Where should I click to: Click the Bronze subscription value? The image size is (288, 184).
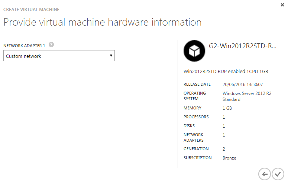pyautogui.click(x=229, y=158)
